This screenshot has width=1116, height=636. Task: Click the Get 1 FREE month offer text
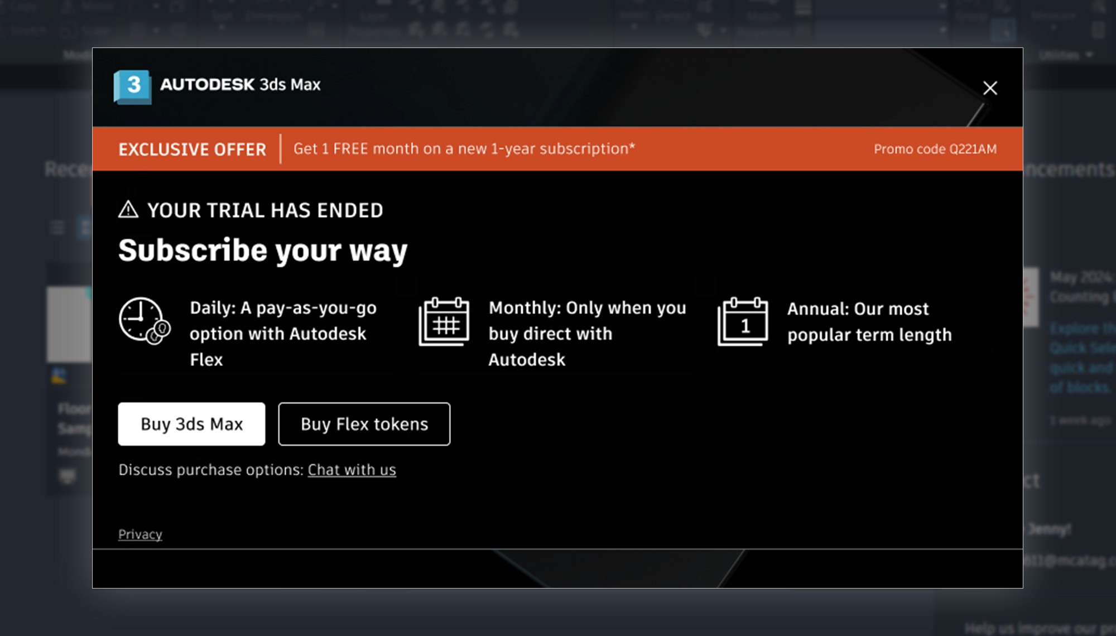(464, 148)
